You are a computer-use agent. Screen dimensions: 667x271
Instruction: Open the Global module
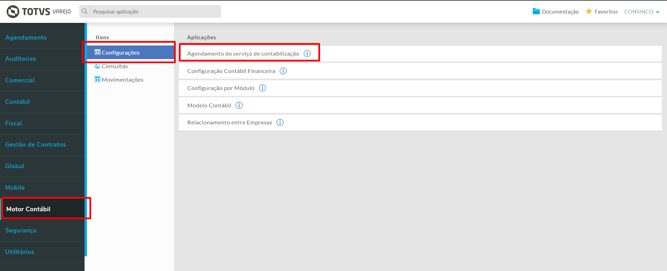pos(42,166)
